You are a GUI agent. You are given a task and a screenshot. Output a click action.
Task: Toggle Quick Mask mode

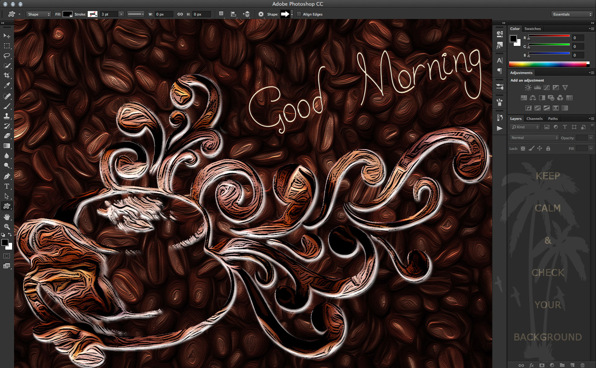click(x=6, y=256)
